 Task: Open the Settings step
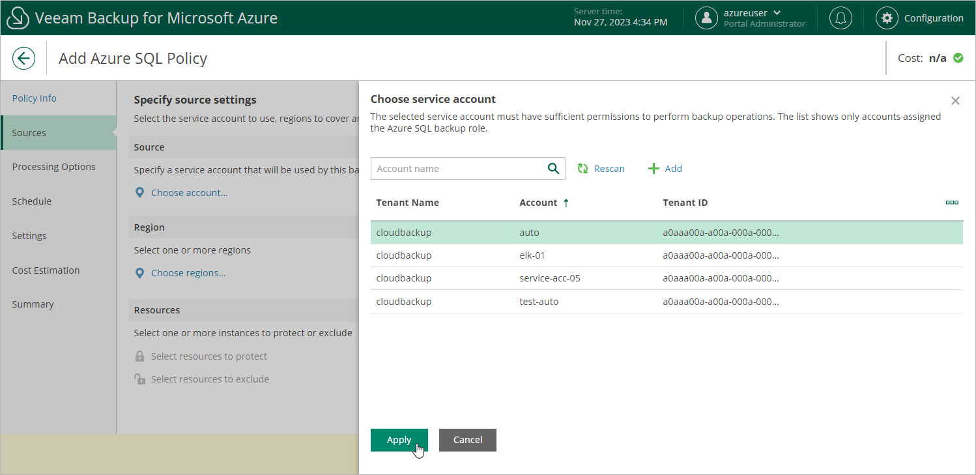29,236
